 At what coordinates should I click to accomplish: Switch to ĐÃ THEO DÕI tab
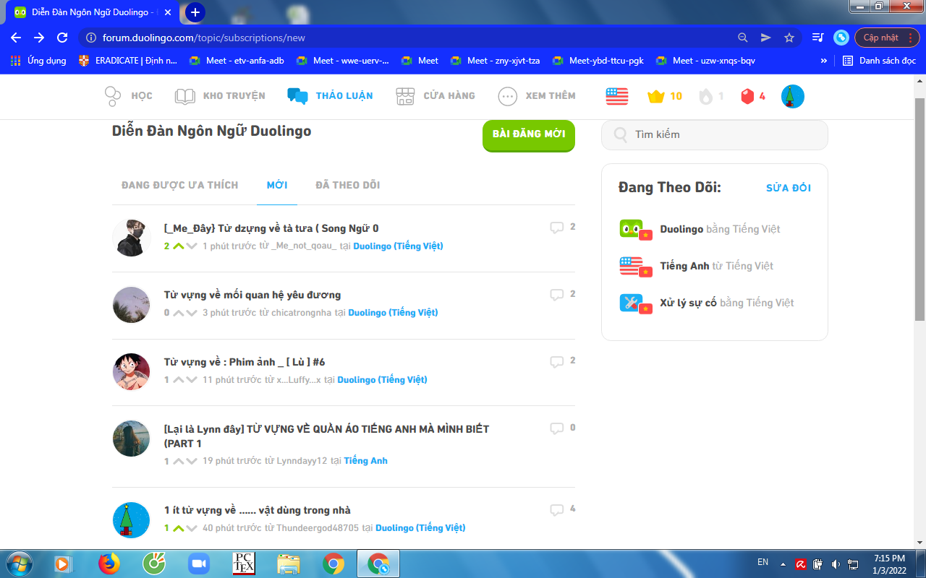click(x=348, y=185)
